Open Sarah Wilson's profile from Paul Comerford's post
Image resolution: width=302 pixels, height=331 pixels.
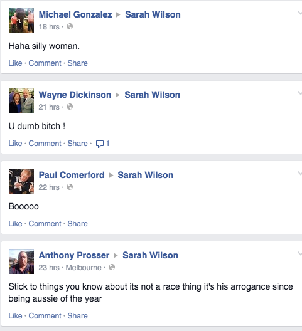tap(146, 175)
